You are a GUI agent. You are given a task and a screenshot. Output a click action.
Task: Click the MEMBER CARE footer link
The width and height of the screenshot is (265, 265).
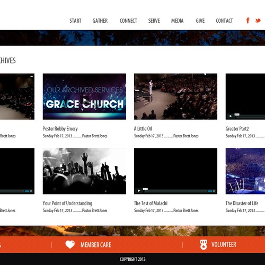pos(96,245)
